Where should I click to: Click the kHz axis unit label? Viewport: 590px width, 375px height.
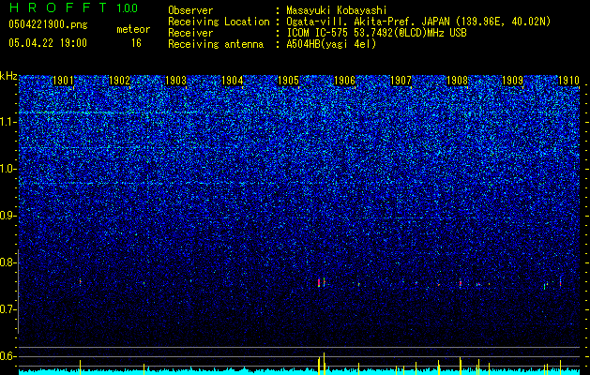(8, 76)
